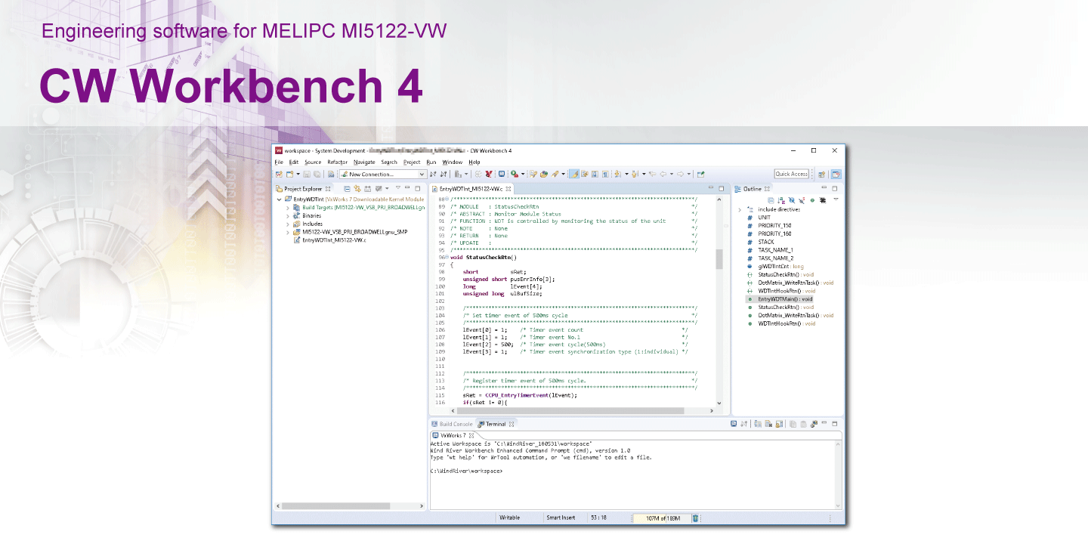The width and height of the screenshot is (1088, 544).
Task: Expand include directives in Outline
Action: click(740, 209)
